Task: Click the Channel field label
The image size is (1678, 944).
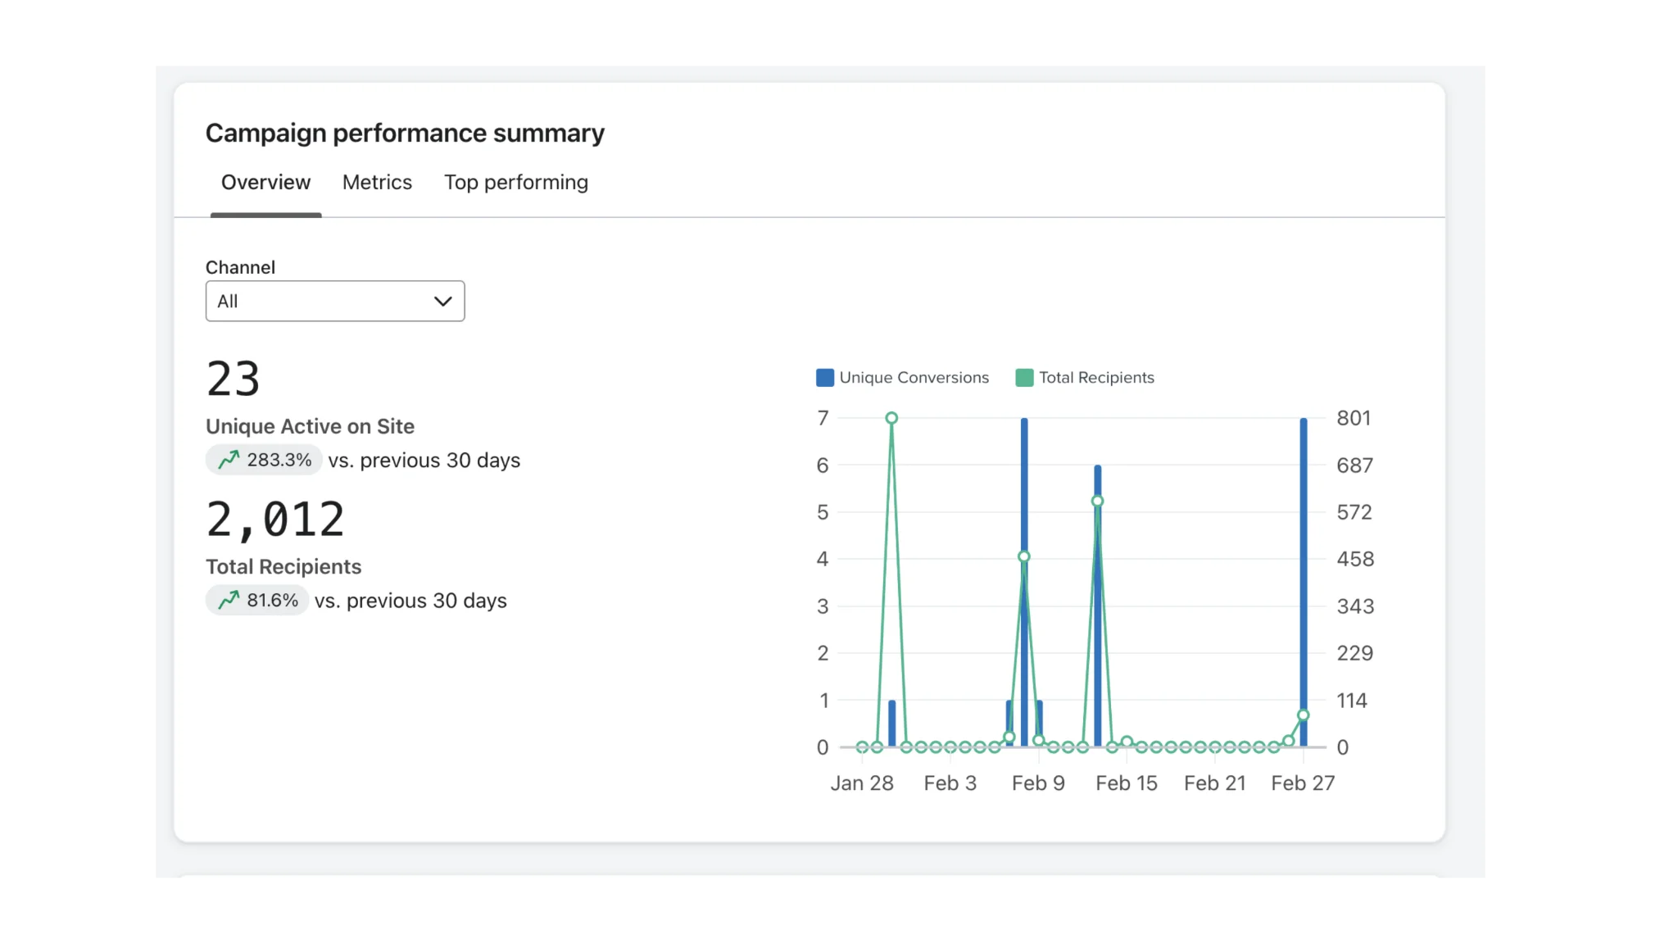Action: click(240, 267)
